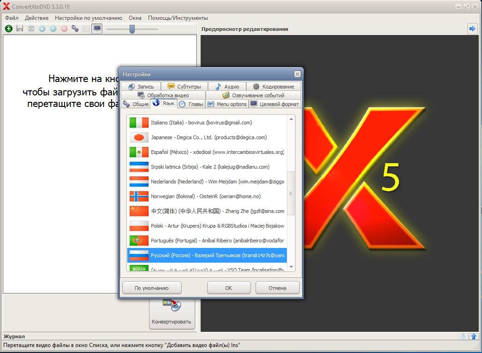Switch to the Кодирование tab
The image size is (482, 353).
tap(274, 86)
